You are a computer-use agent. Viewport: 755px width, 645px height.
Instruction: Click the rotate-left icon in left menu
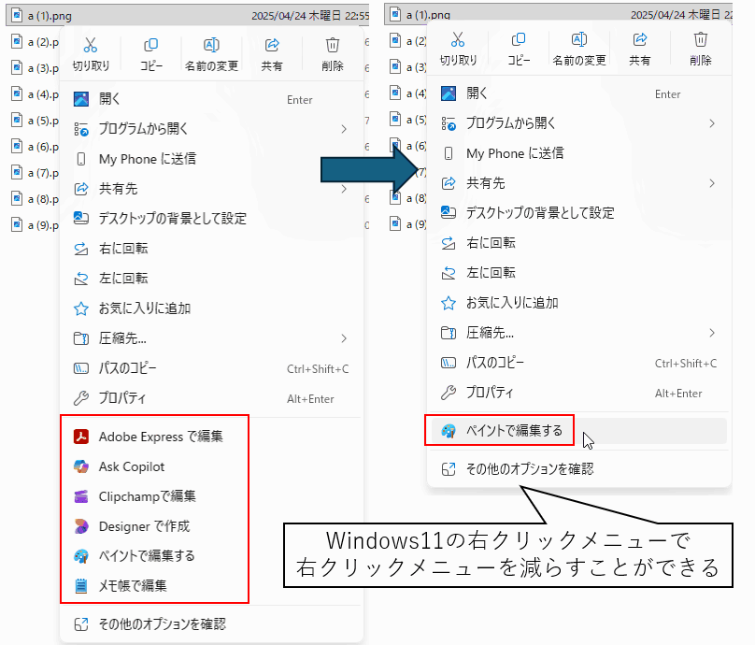pyautogui.click(x=81, y=279)
